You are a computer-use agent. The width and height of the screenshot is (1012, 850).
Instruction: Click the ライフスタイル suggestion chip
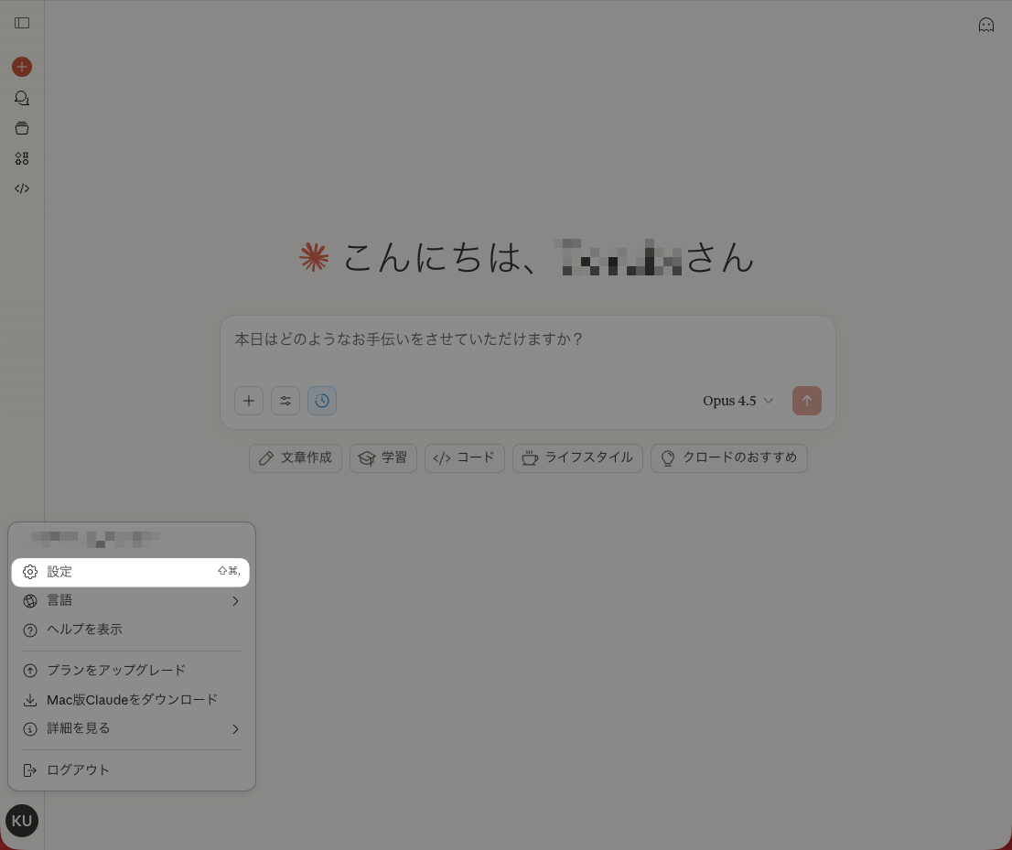coord(577,458)
